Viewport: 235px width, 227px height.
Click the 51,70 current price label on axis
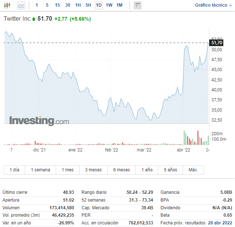(x=217, y=43)
